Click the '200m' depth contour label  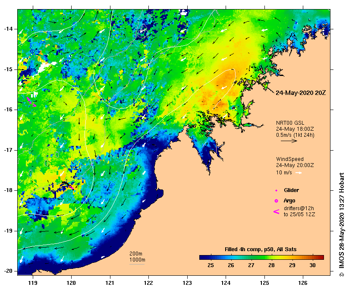(136, 254)
